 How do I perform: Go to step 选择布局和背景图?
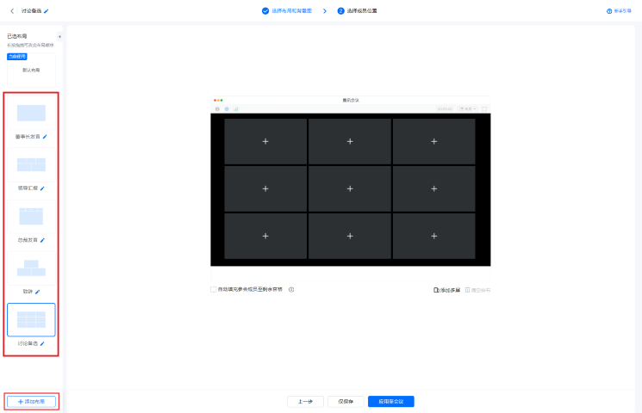click(x=287, y=11)
